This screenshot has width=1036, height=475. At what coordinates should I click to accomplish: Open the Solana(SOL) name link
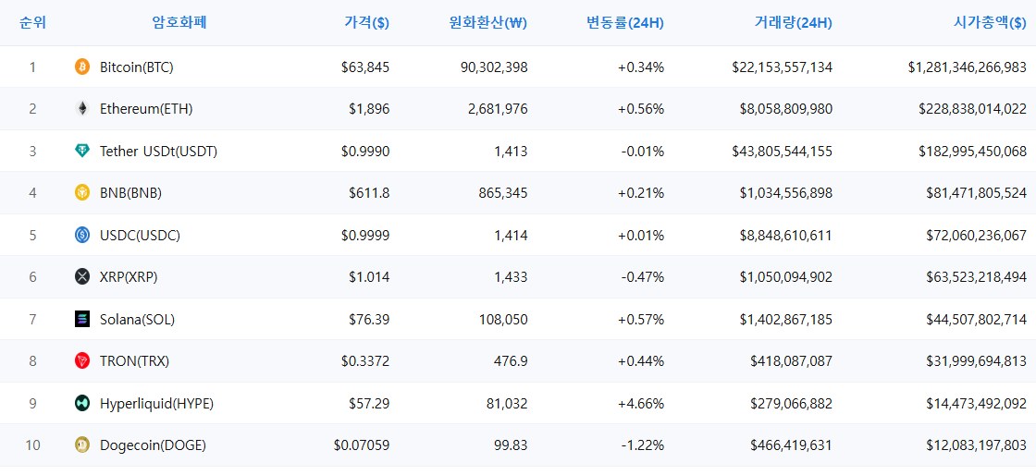(138, 320)
